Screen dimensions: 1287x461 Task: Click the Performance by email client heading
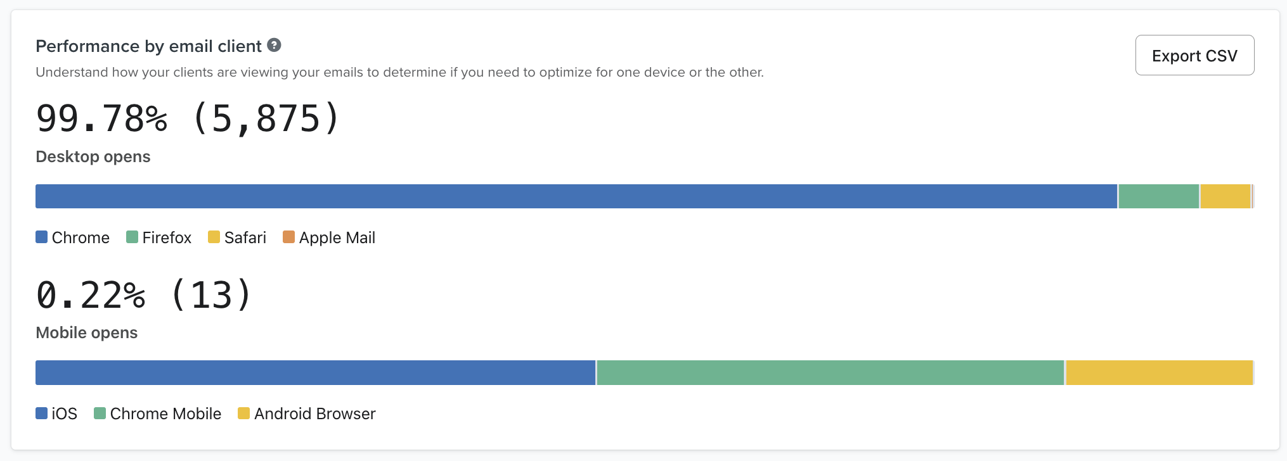coord(148,46)
